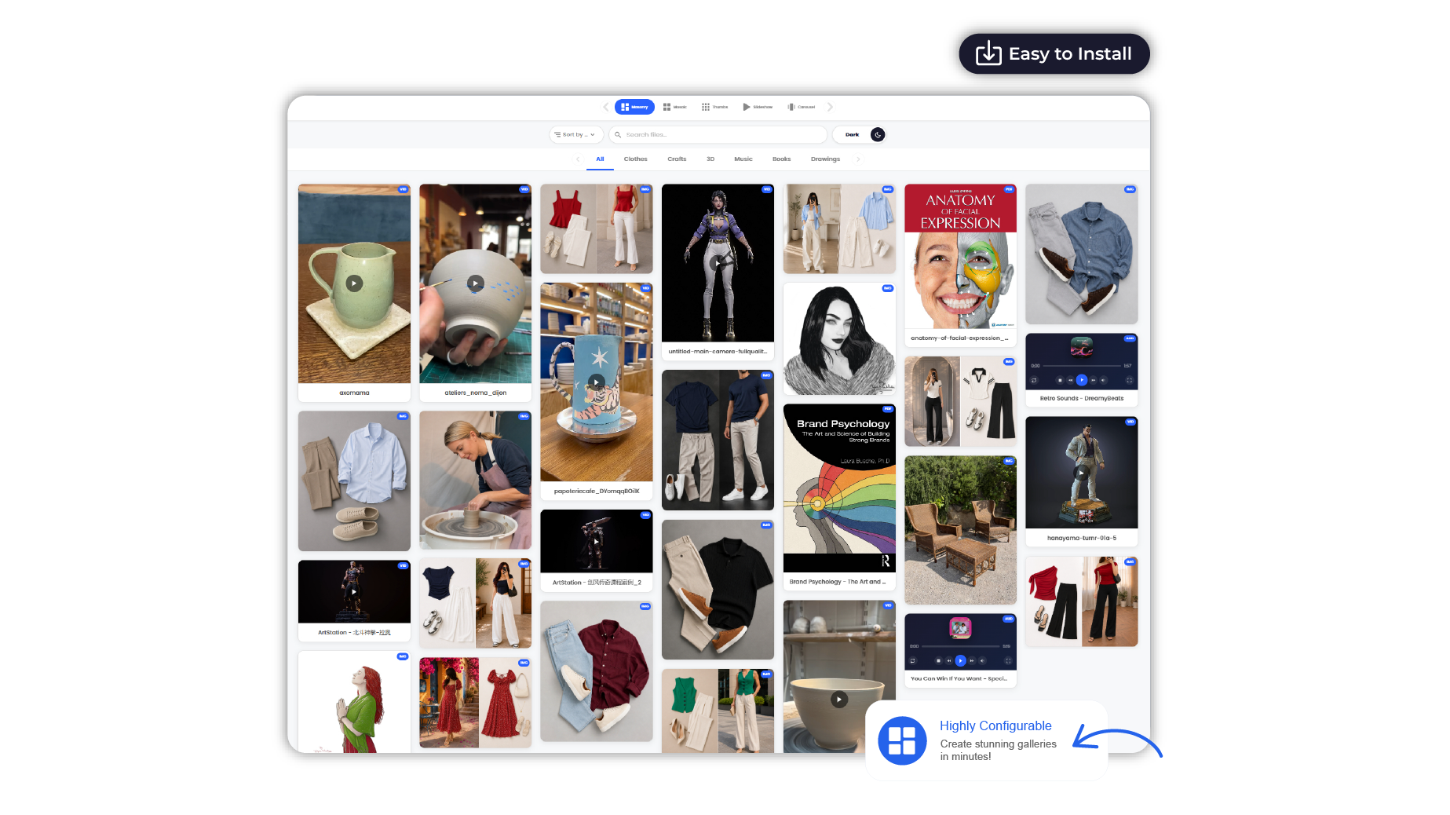Click the Easy to Install button
The image size is (1450, 815).
click(1054, 53)
